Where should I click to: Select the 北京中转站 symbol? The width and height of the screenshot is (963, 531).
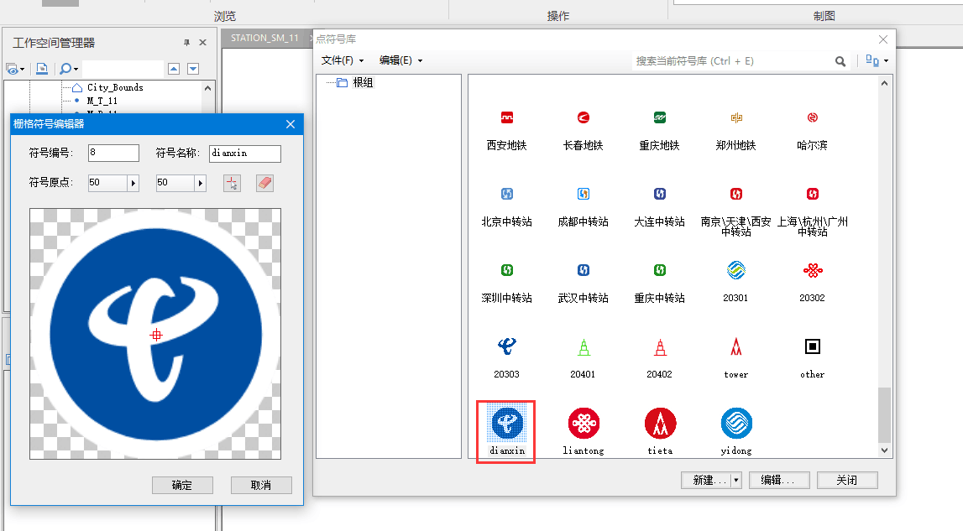pos(506,194)
